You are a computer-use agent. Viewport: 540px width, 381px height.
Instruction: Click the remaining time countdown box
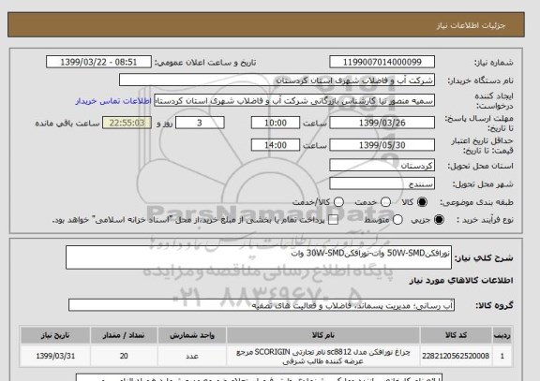(x=127, y=123)
